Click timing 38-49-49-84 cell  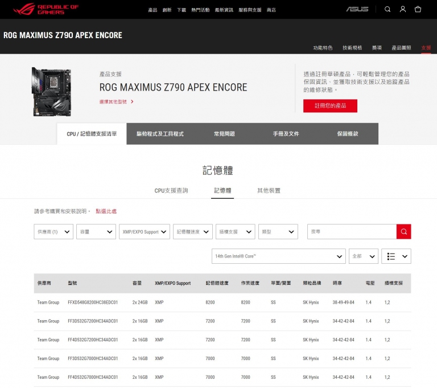point(343,303)
